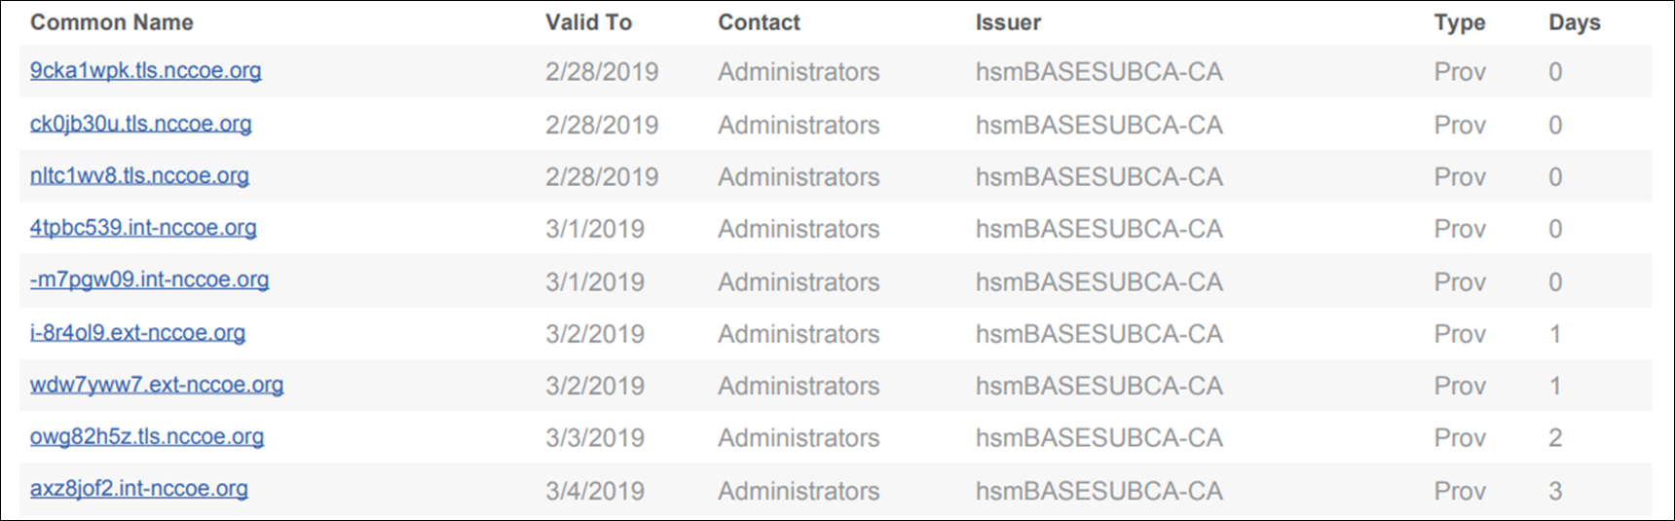Open the 9cka1wpk.tls.nccoe.org certificate link
Screen dimensions: 1675x521
point(145,71)
